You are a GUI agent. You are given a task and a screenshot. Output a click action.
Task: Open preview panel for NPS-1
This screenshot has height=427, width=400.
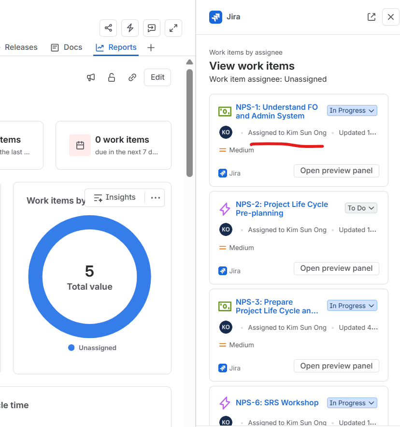tap(336, 171)
